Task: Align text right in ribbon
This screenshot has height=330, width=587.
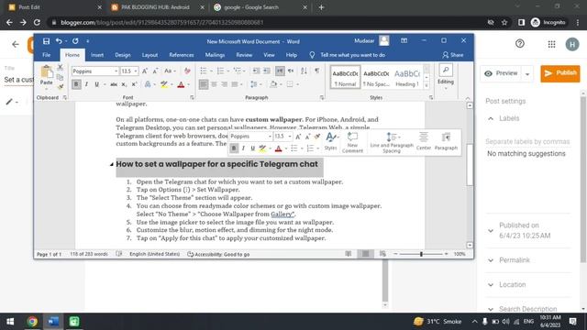Action: [x=224, y=84]
